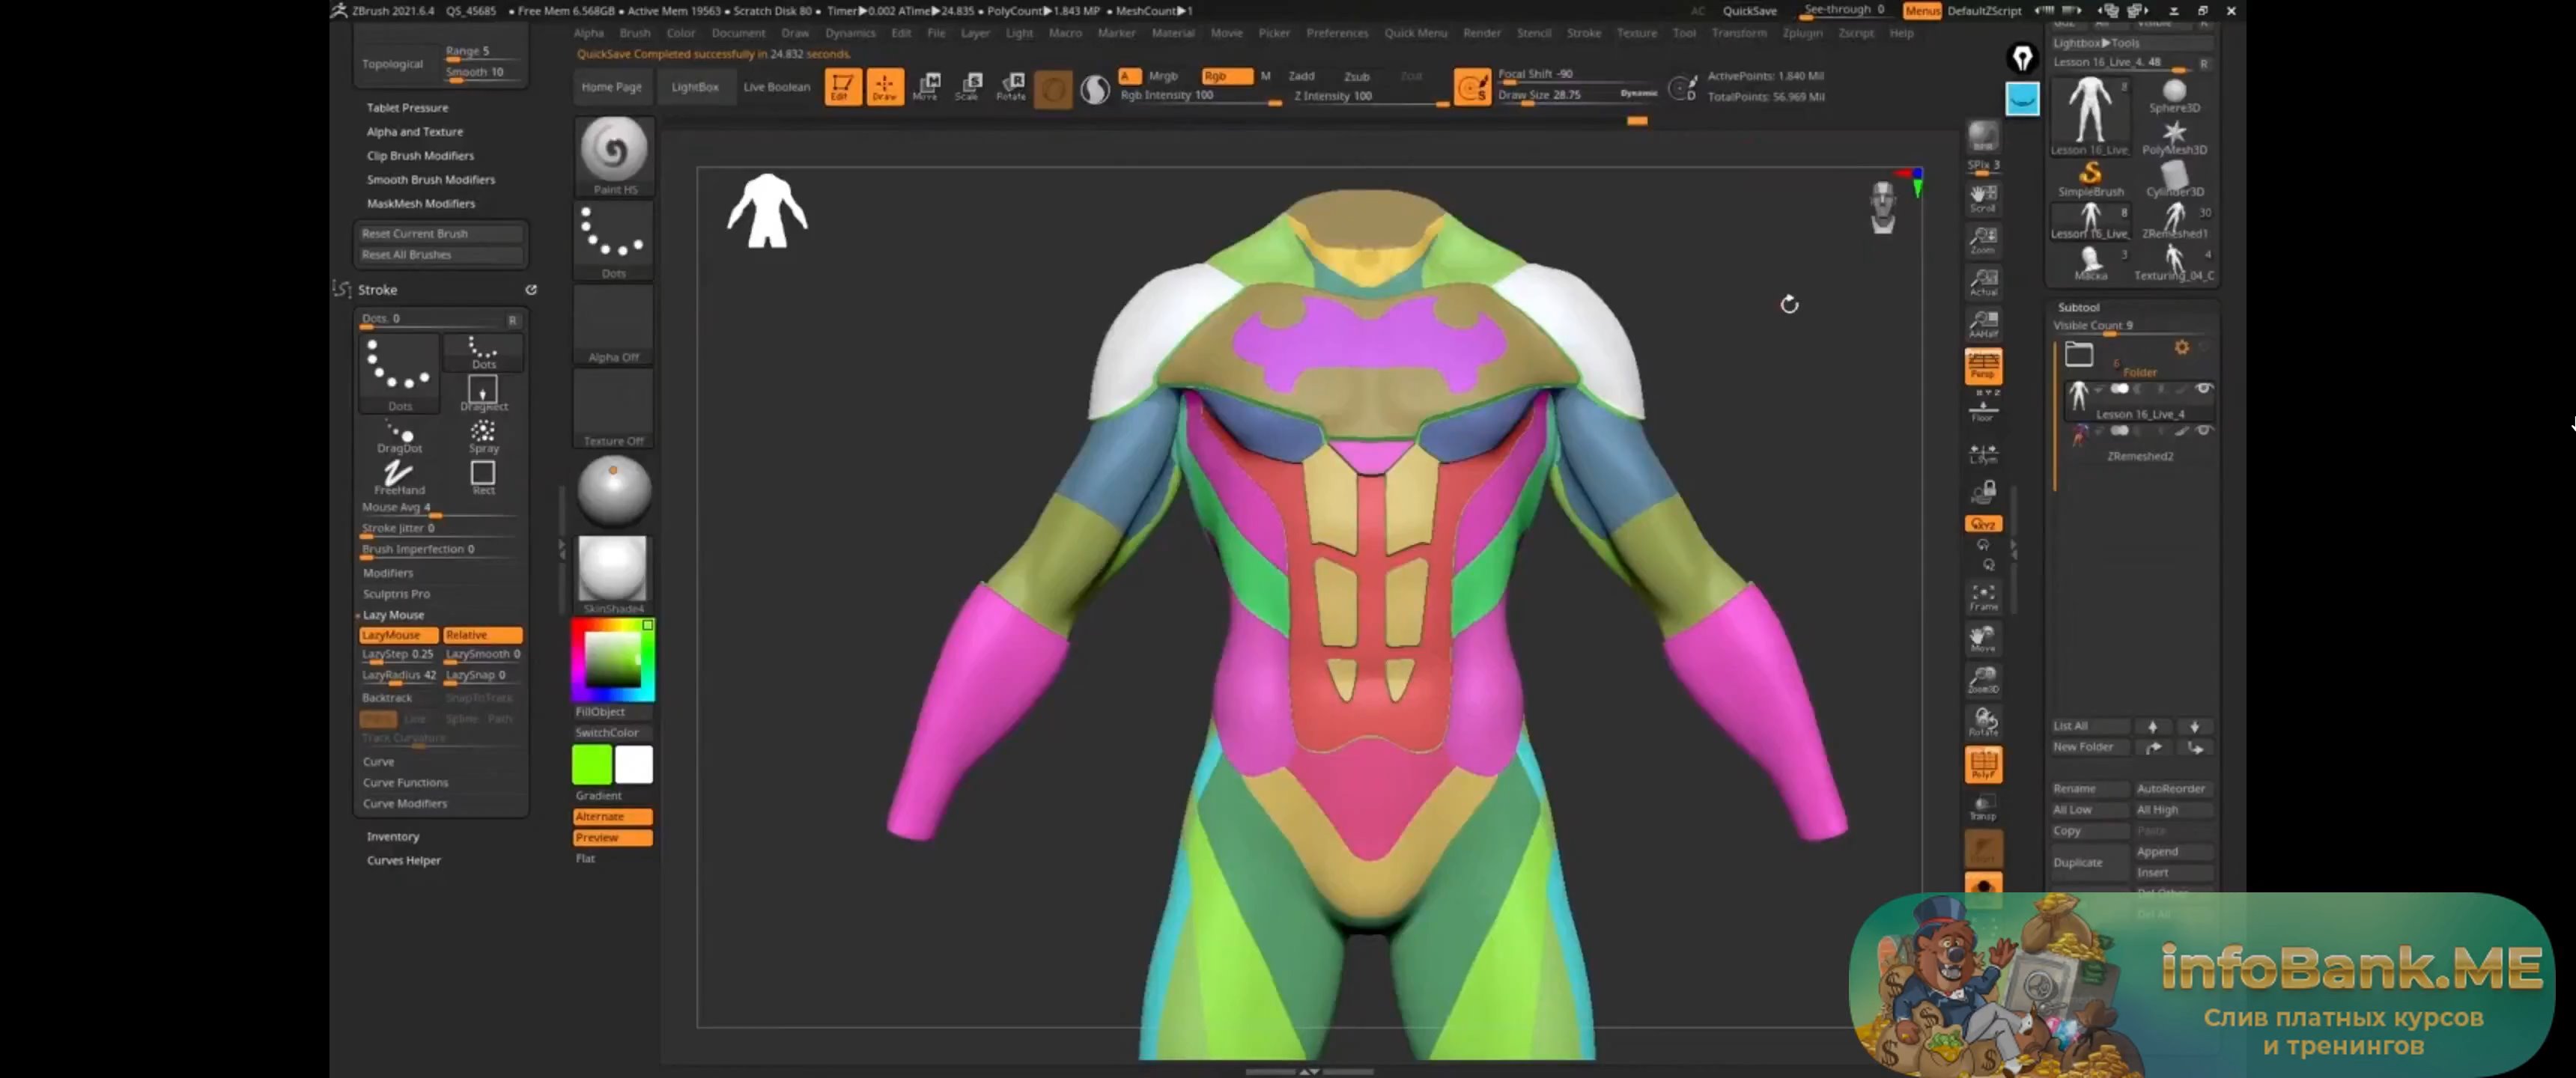The height and width of the screenshot is (1078, 2576).
Task: Click the AAHalf icon
Action: pyautogui.click(x=1983, y=324)
